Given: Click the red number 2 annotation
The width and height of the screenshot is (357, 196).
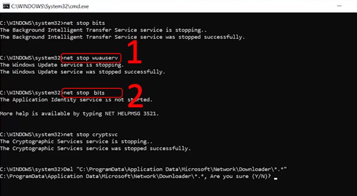Looking at the screenshot, I should tap(135, 96).
